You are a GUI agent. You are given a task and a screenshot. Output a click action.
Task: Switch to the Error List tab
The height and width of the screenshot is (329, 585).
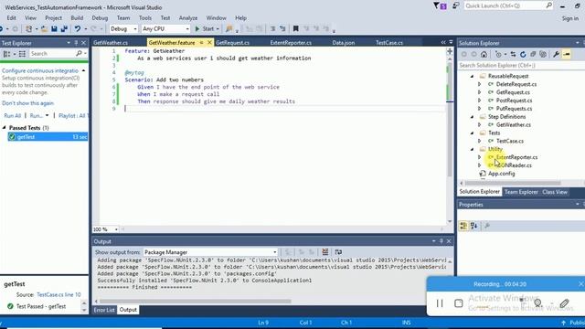(104, 310)
